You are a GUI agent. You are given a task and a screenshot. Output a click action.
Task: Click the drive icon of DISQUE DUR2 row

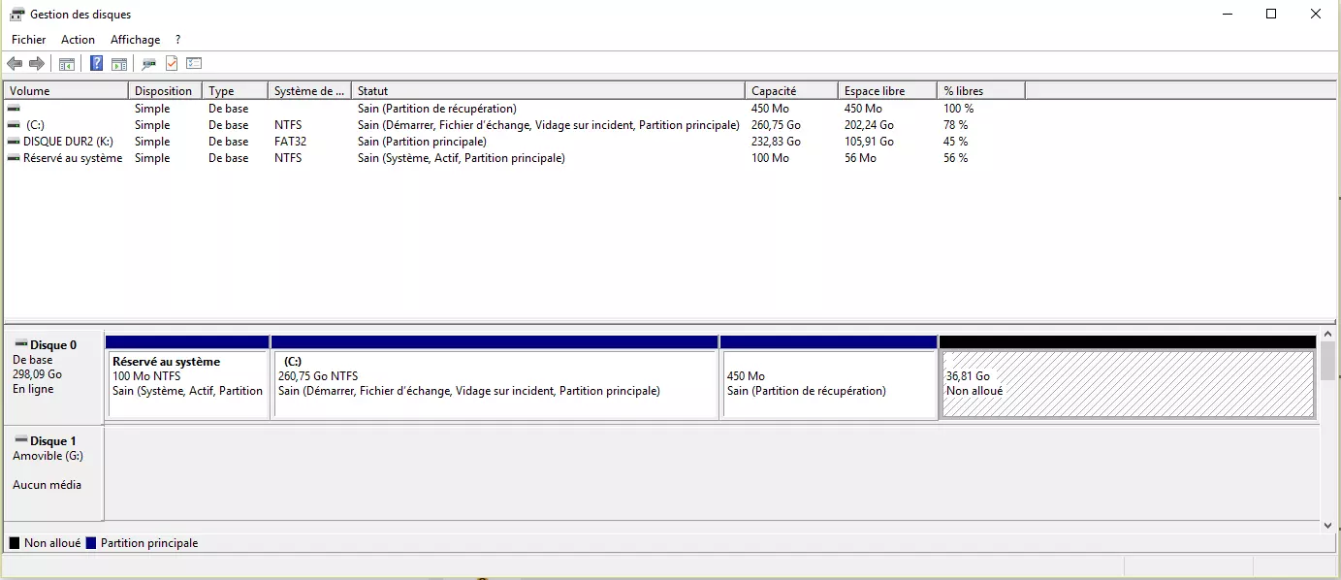(14, 142)
